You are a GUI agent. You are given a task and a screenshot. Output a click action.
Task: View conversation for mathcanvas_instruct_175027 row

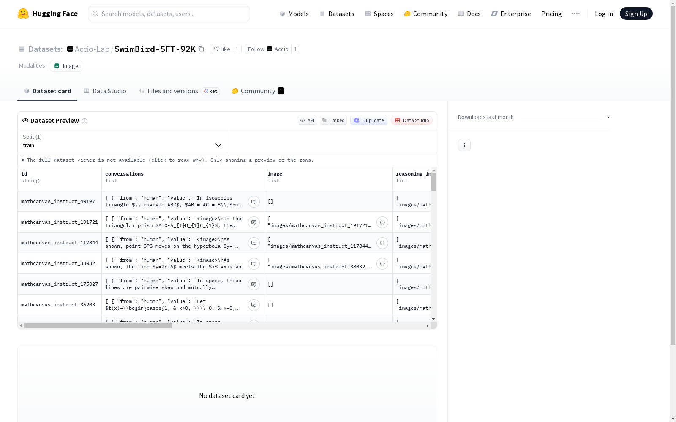pos(254,284)
